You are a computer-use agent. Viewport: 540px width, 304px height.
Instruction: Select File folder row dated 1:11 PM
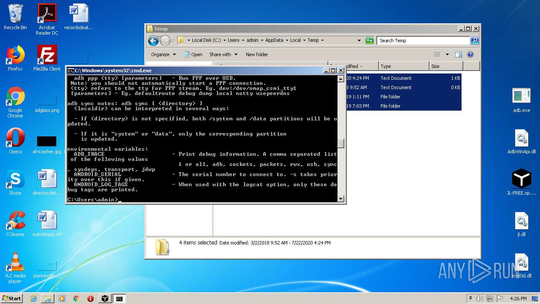[403, 97]
